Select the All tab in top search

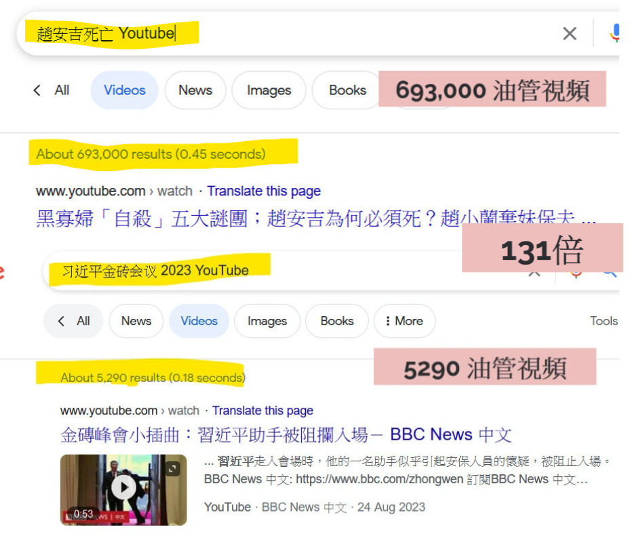pyautogui.click(x=62, y=90)
